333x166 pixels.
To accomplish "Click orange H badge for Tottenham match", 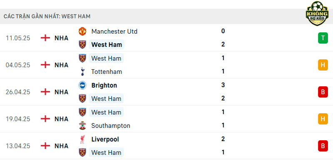I will coord(323,65).
